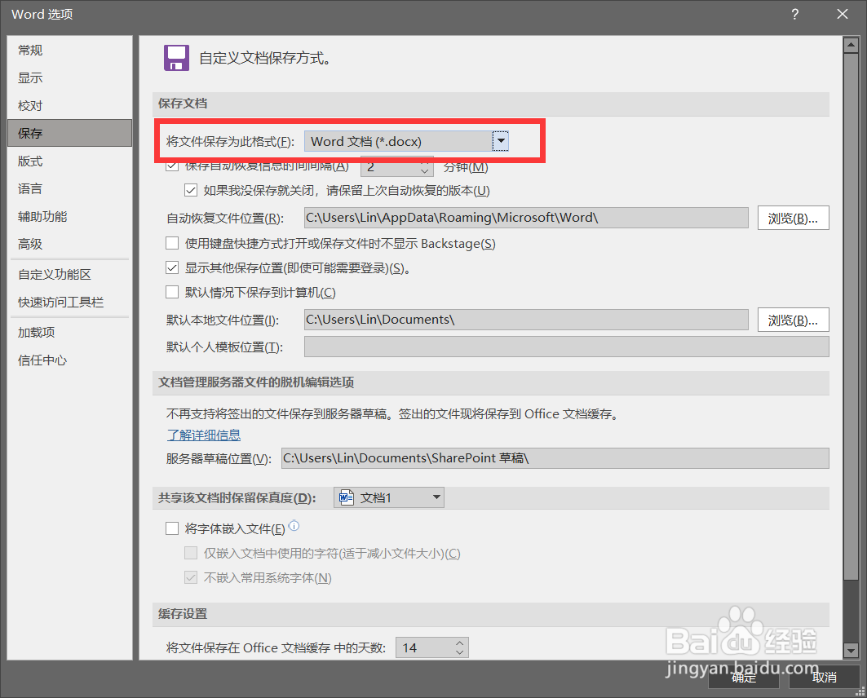The width and height of the screenshot is (867, 698).
Task: Expand the Word 文档 (*.docx) format dropdown
Action: 406,142
